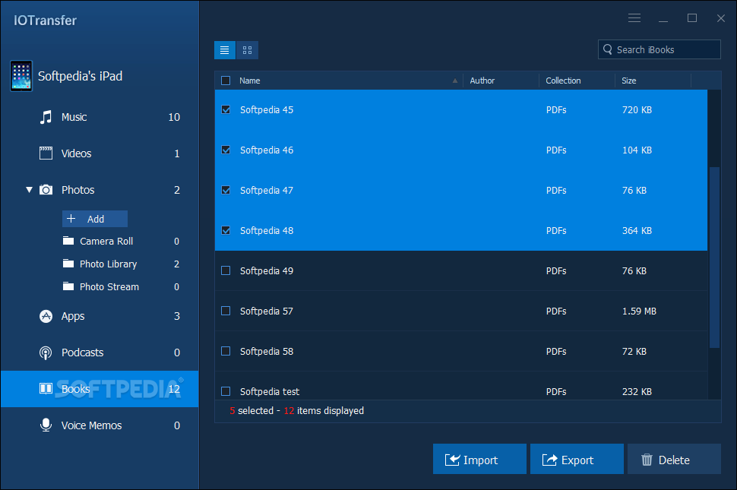737x490 pixels.
Task: Open the Podcasts category
Action: pyautogui.click(x=100, y=352)
